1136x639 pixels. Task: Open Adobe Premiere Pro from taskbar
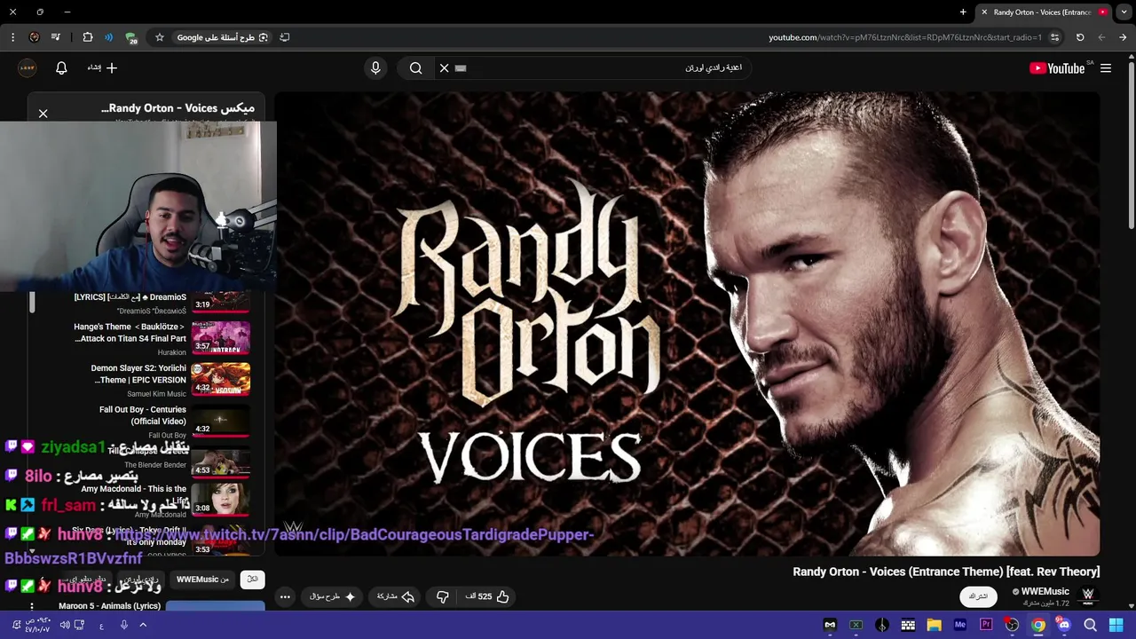[985, 625]
